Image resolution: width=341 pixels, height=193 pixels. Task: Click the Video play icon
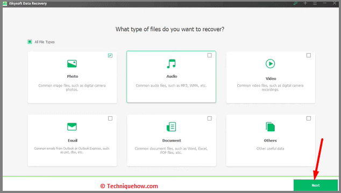[x=271, y=64]
